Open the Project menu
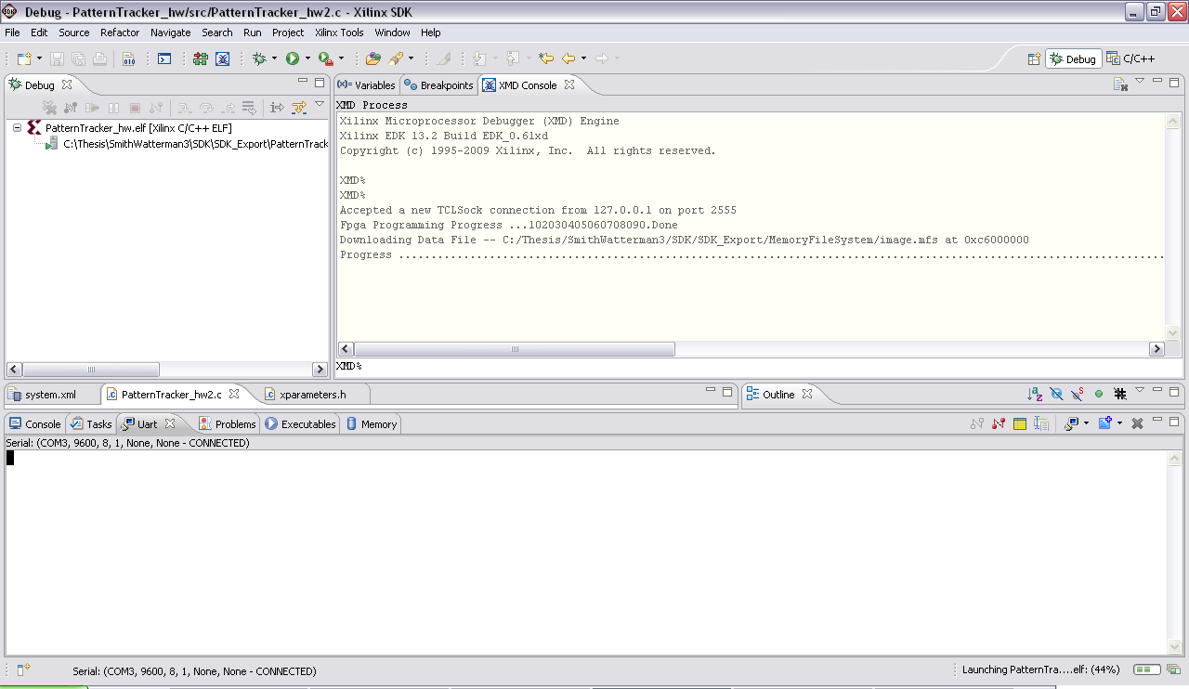 tap(288, 32)
